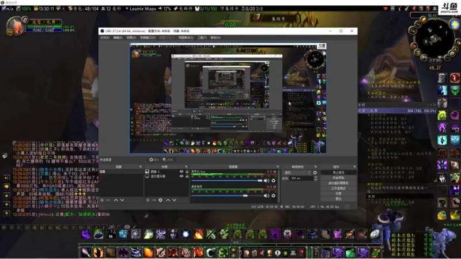Click the OBS preview canvas
The width and height of the screenshot is (461, 259).
[228, 98]
